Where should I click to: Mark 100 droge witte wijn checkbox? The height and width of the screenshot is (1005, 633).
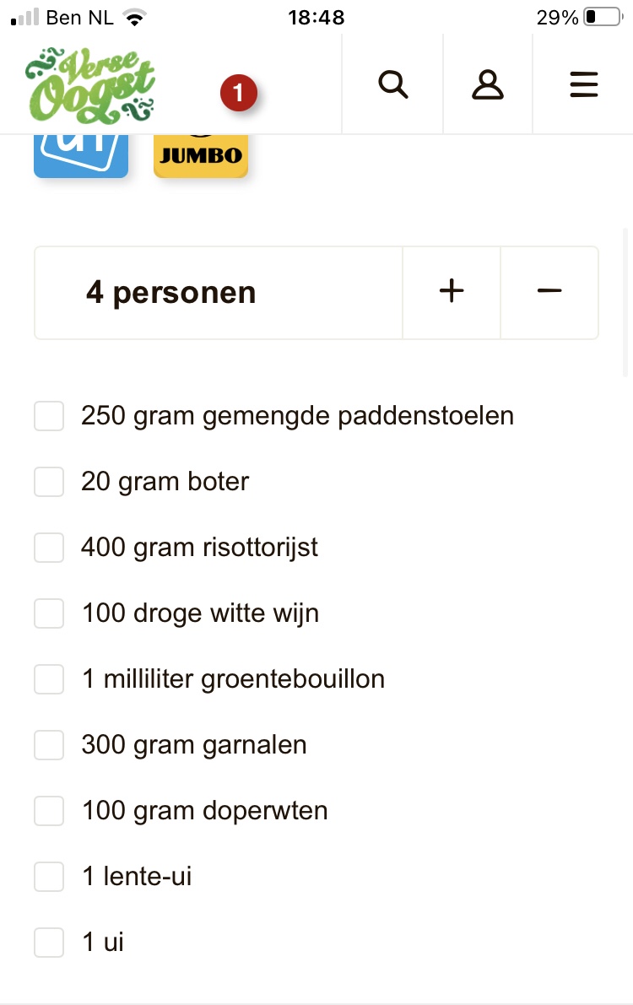[49, 613]
